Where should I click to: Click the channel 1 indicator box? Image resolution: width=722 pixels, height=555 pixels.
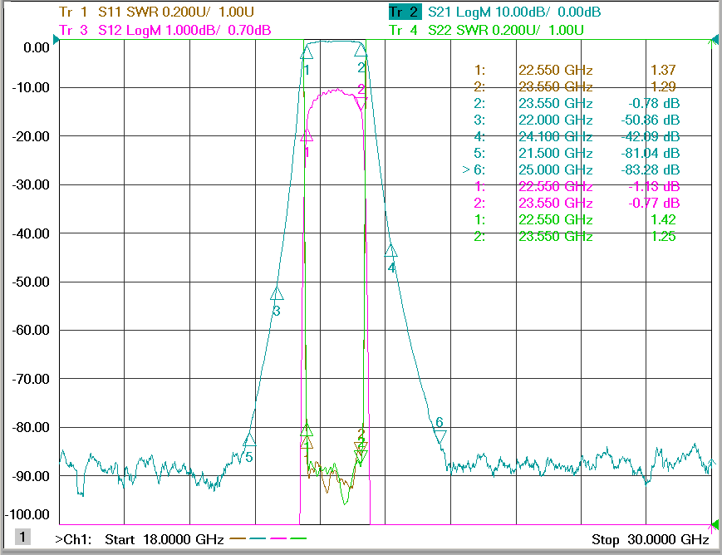point(23,537)
